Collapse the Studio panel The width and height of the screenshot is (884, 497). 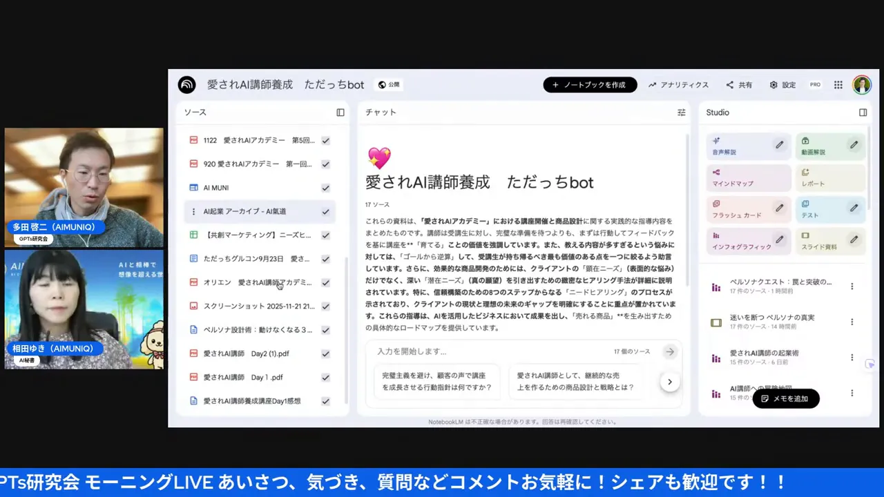click(863, 112)
